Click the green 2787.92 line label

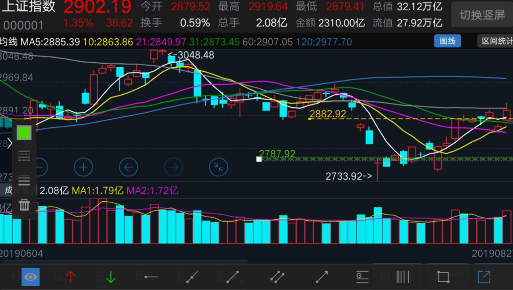click(277, 153)
